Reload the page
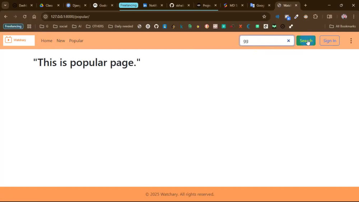359x202 pixels. click(25, 17)
